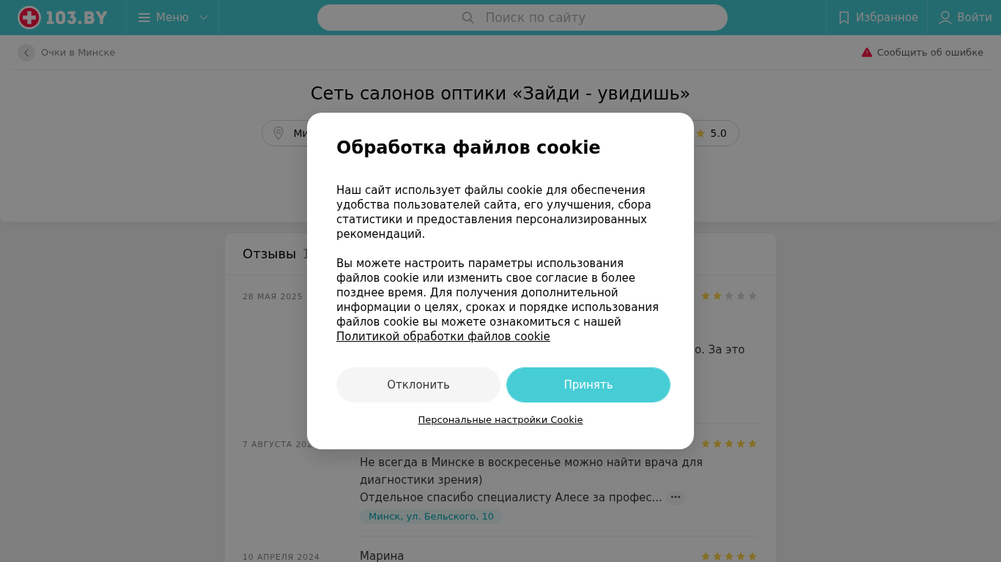Click the 103.BY red cross logo
This screenshot has height=562, width=1001.
click(29, 18)
